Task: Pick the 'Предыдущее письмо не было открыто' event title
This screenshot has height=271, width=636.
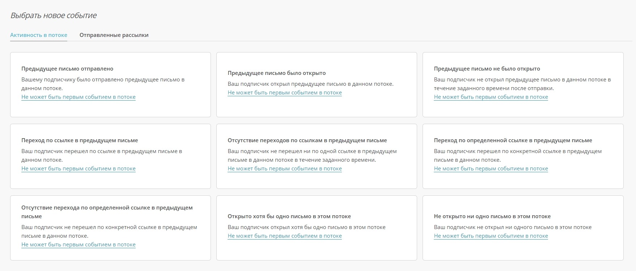Action: [x=487, y=69]
